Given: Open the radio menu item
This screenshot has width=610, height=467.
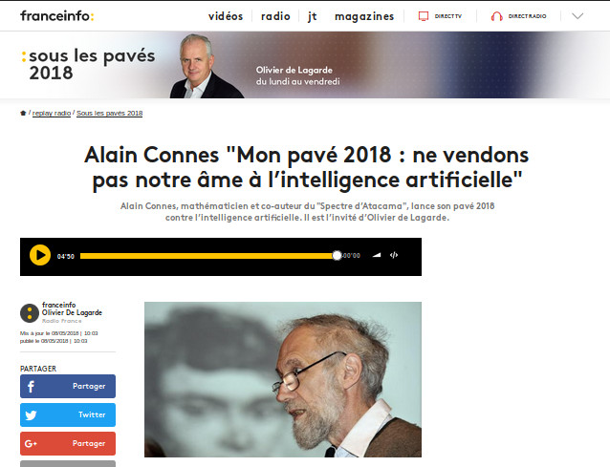Looking at the screenshot, I should click(x=275, y=16).
